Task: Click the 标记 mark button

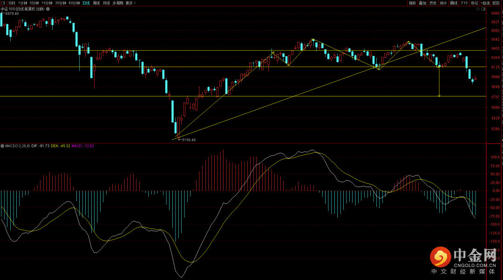Action: (x=474, y=3)
